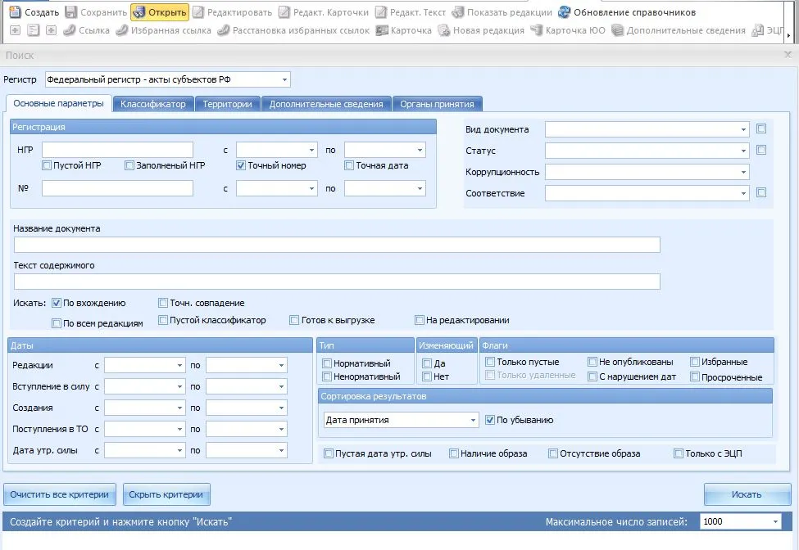This screenshot has width=799, height=550.
Task: Click into the НГР text field
Action: pyautogui.click(x=118, y=150)
